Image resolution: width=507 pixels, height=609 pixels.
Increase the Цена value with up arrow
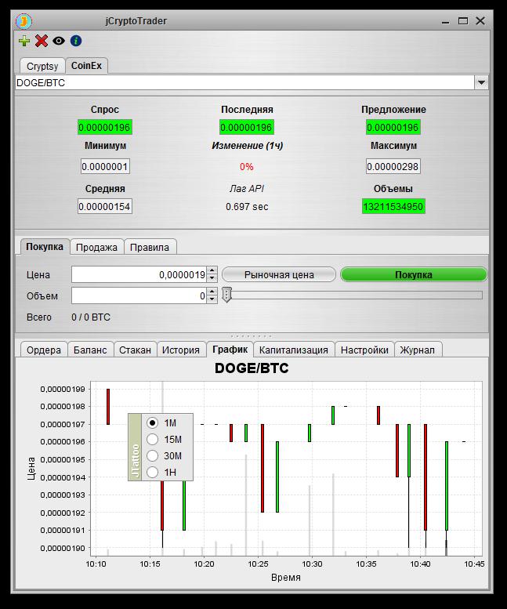point(212,270)
